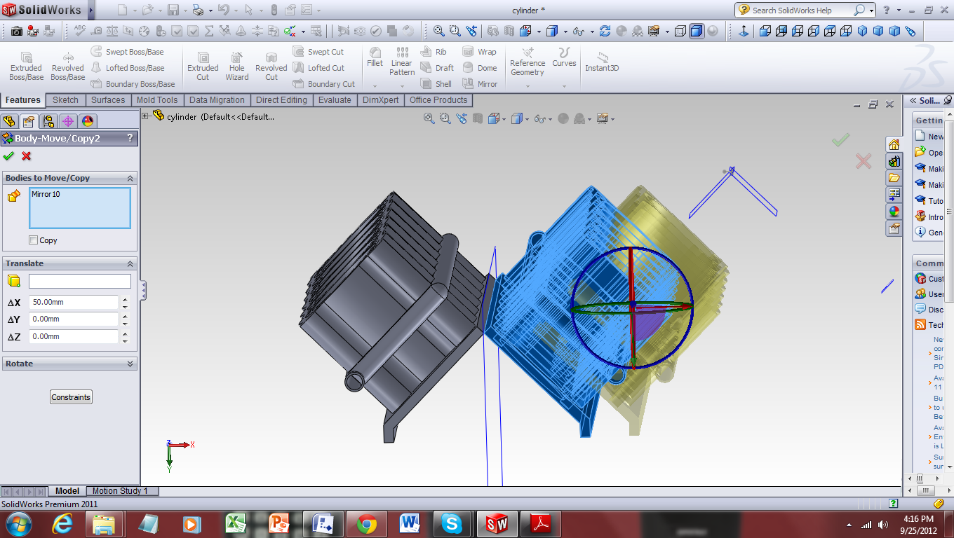Click the Normal To view icon

(744, 31)
